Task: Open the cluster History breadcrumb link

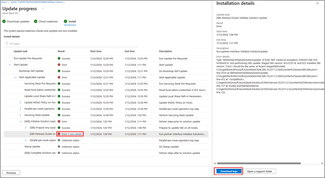Action: tap(37, 2)
